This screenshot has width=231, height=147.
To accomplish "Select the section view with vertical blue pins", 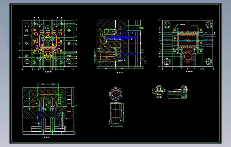I will 49,109.
